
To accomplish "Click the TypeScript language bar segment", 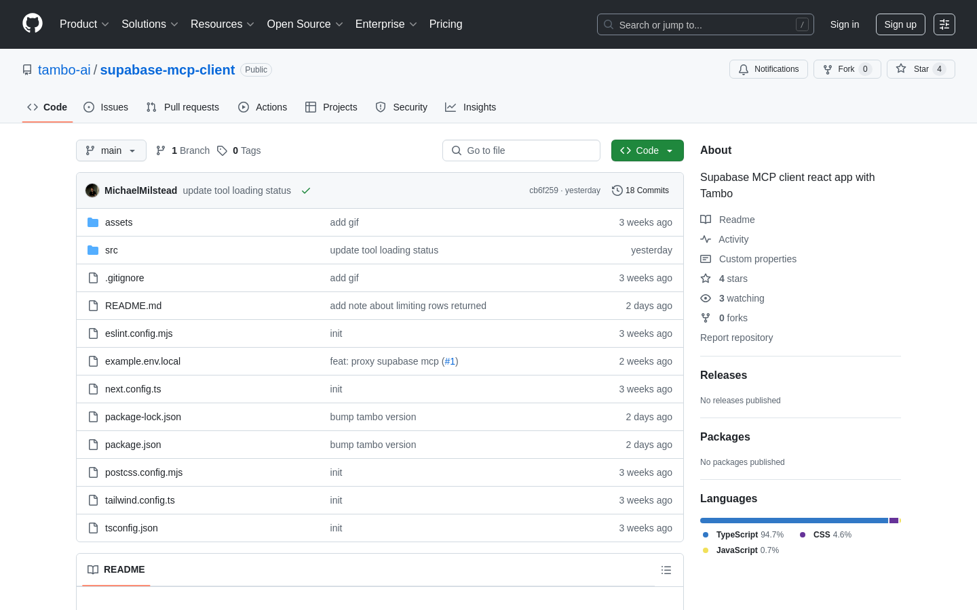I will click(x=794, y=521).
